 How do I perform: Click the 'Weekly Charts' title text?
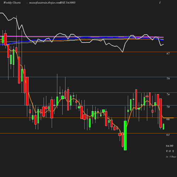click(12, 2)
